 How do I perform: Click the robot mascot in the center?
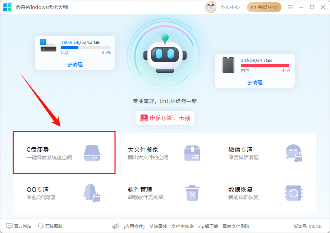click(x=165, y=54)
